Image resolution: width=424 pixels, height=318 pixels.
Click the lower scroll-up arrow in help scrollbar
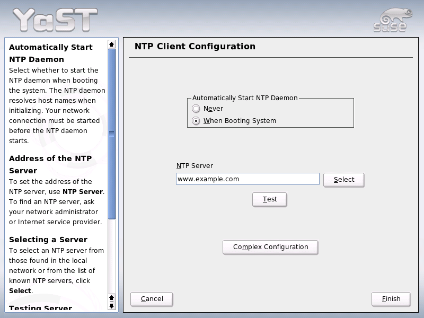tap(111, 298)
